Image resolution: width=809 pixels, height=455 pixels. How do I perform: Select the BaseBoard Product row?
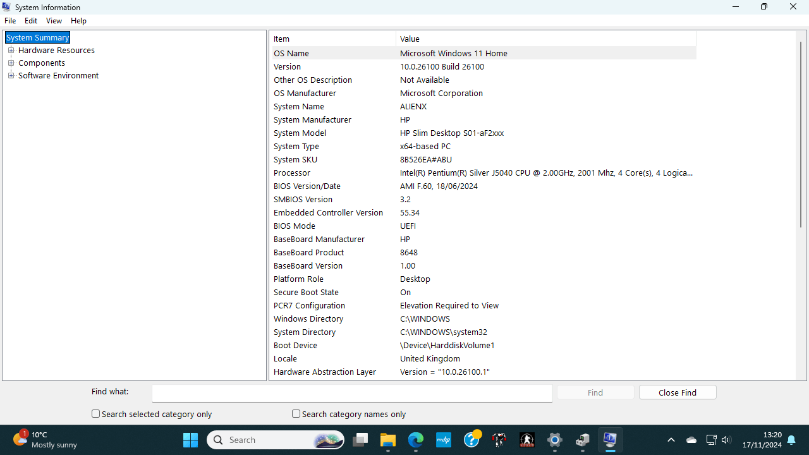coord(484,253)
